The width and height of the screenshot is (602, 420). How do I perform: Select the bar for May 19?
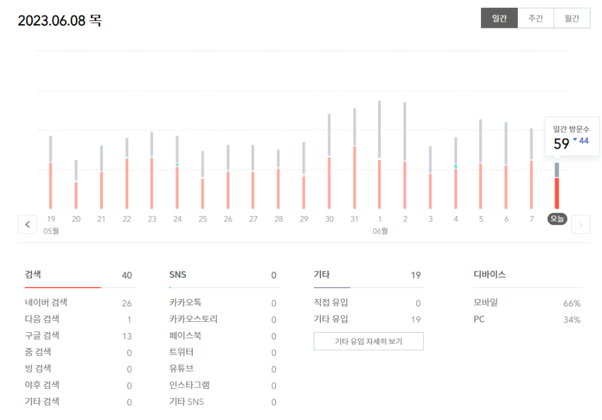point(51,172)
